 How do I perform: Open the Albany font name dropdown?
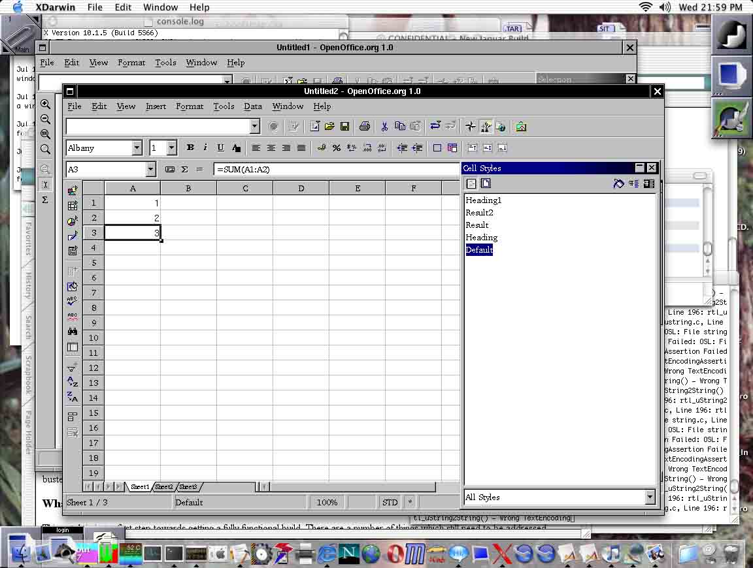pyautogui.click(x=137, y=148)
